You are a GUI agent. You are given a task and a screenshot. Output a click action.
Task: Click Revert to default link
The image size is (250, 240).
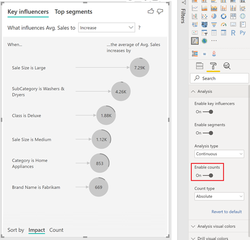coord(227,212)
